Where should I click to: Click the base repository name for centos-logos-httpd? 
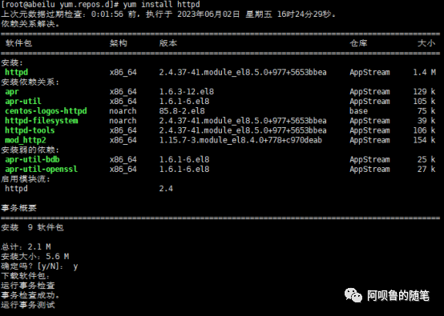click(x=358, y=110)
